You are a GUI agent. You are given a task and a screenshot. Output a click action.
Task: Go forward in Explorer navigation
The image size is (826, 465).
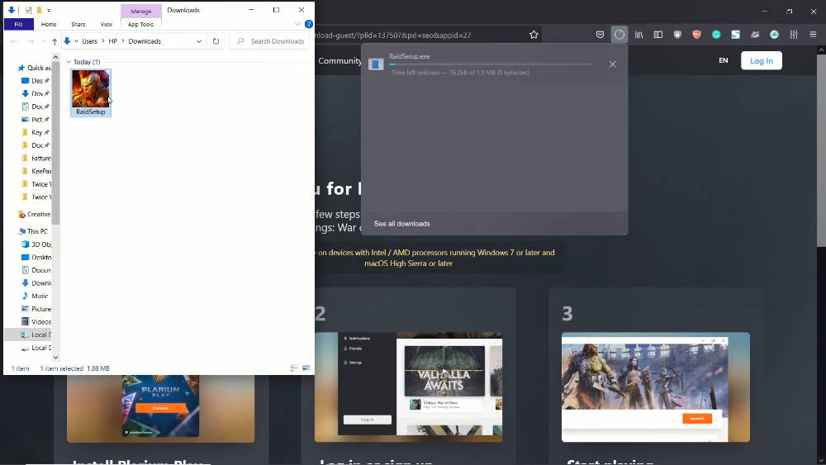point(30,41)
